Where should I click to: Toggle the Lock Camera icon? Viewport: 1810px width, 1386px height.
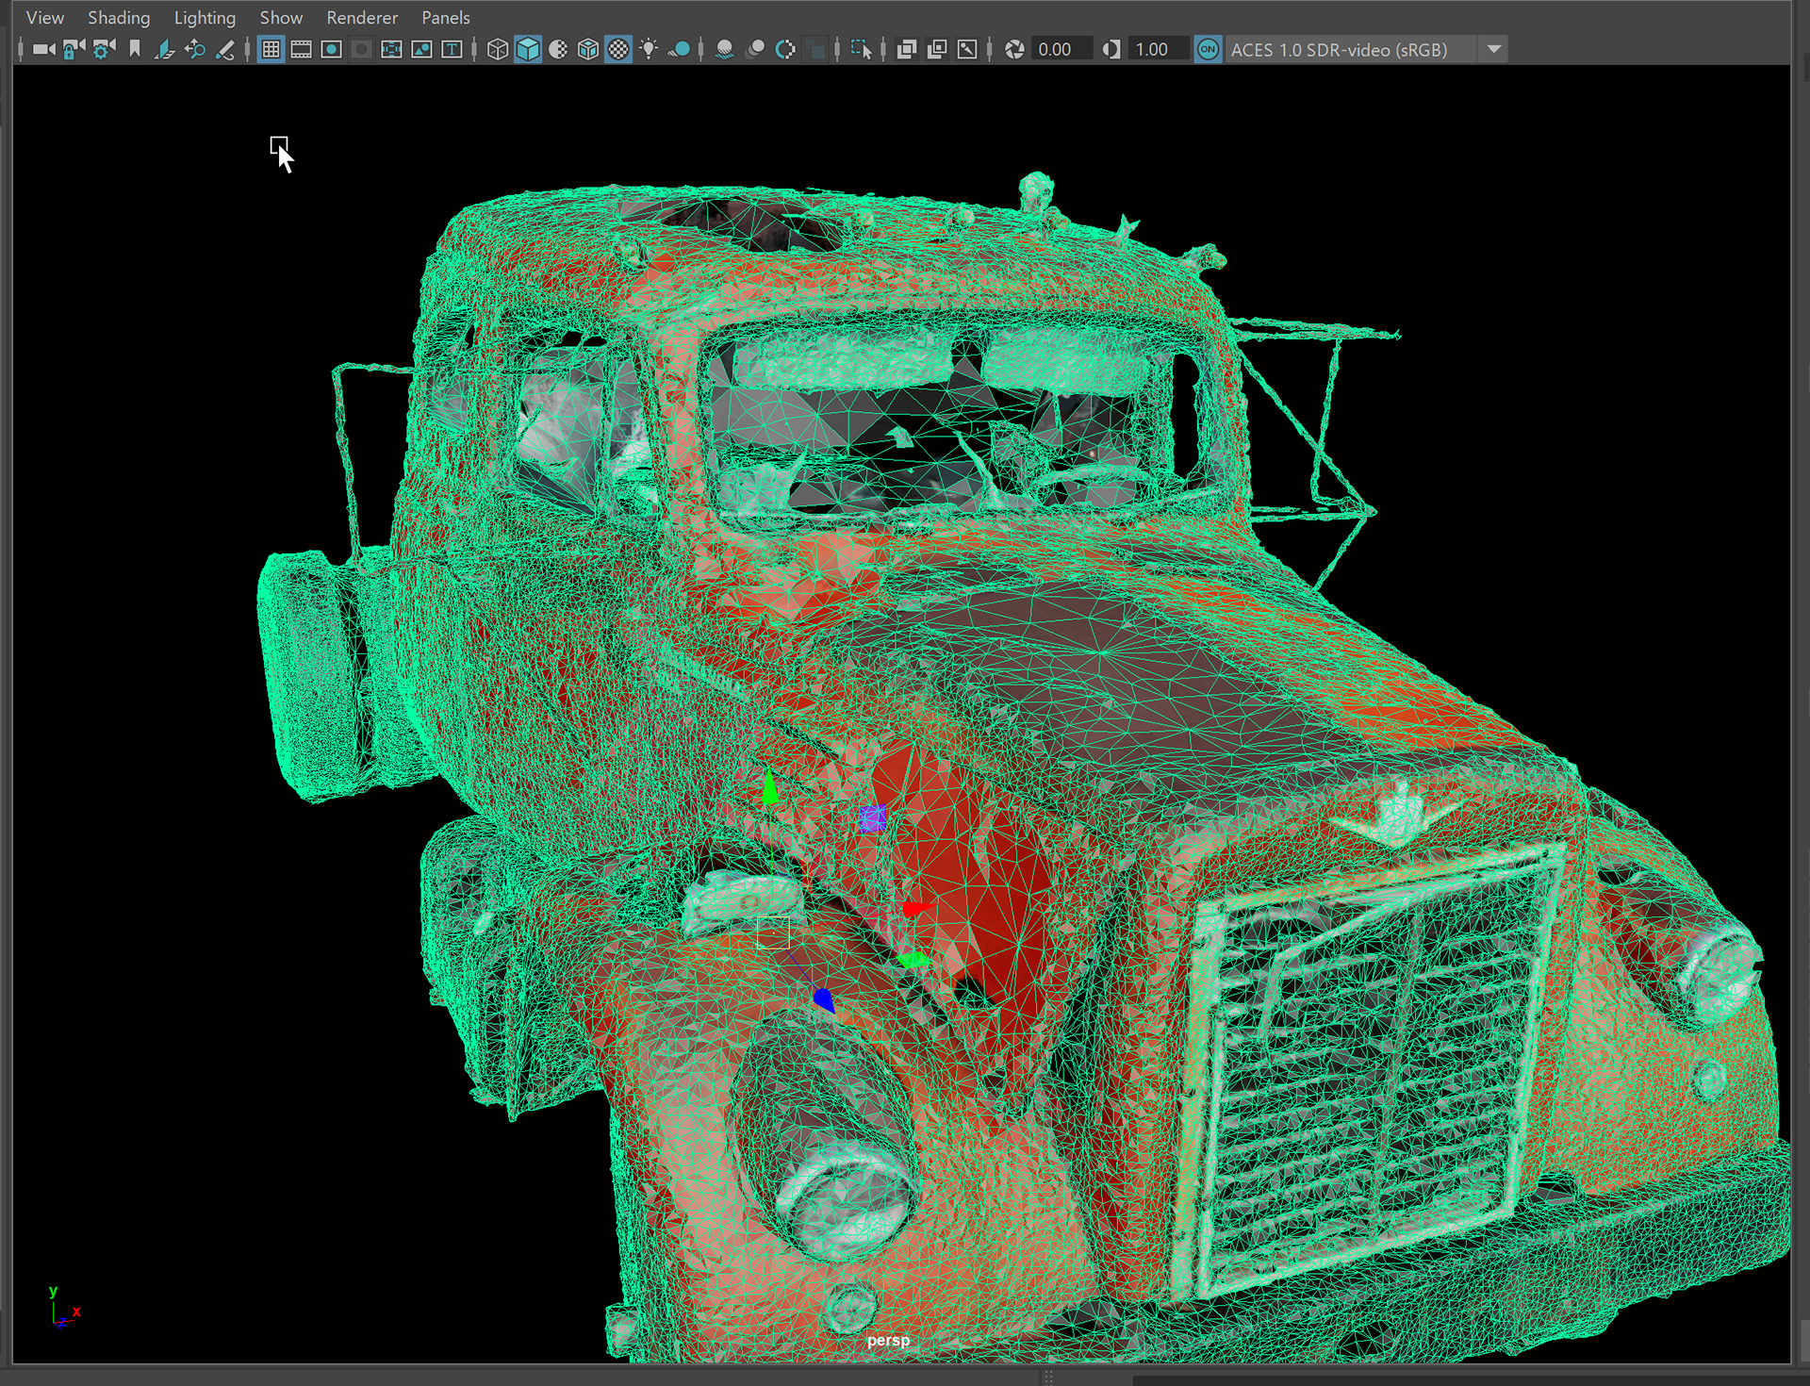74,49
